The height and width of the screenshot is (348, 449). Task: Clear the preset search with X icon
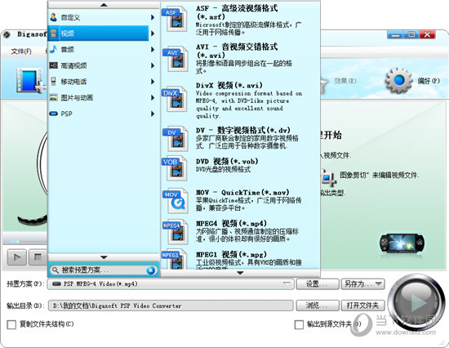tap(150, 270)
